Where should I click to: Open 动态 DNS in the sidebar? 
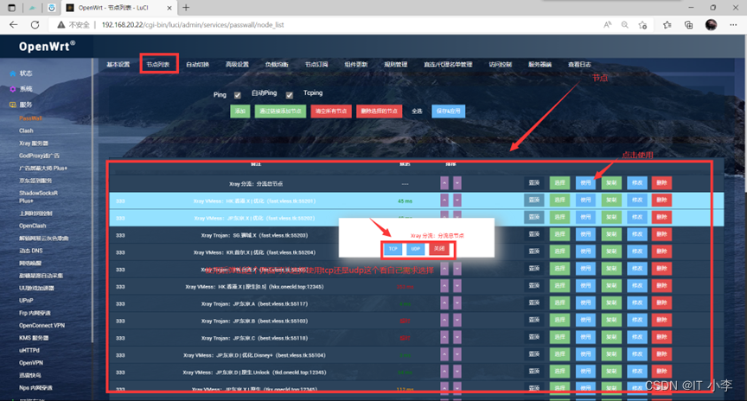(31, 251)
